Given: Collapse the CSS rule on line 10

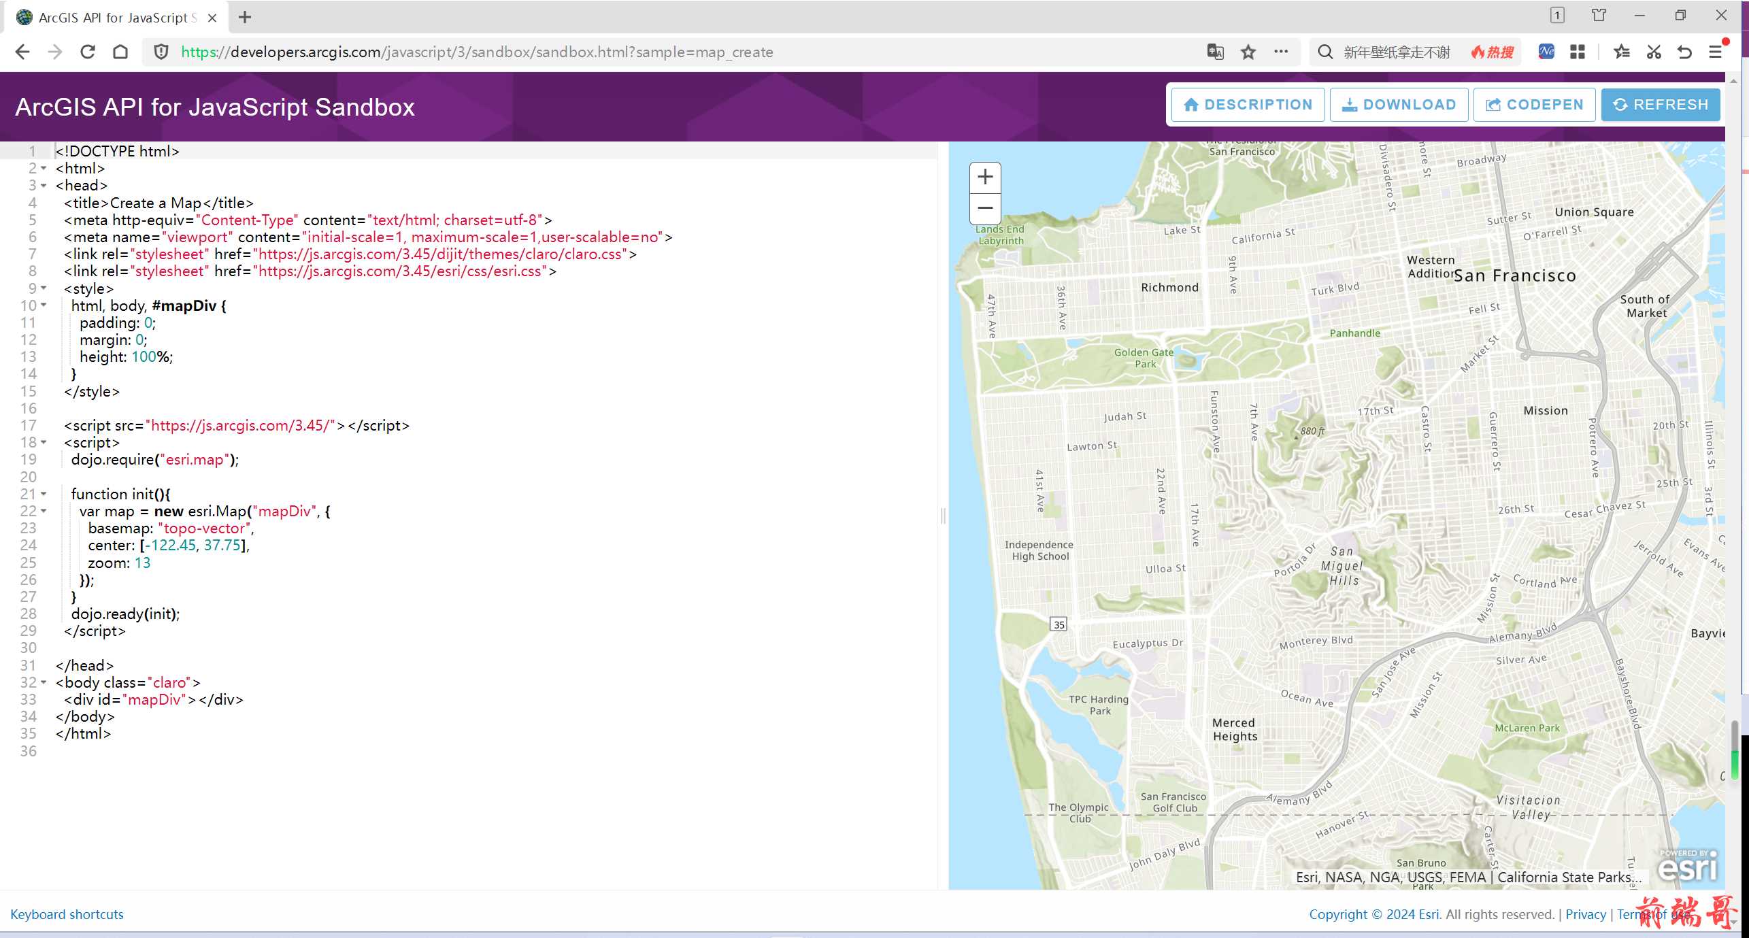Looking at the screenshot, I should coord(44,305).
